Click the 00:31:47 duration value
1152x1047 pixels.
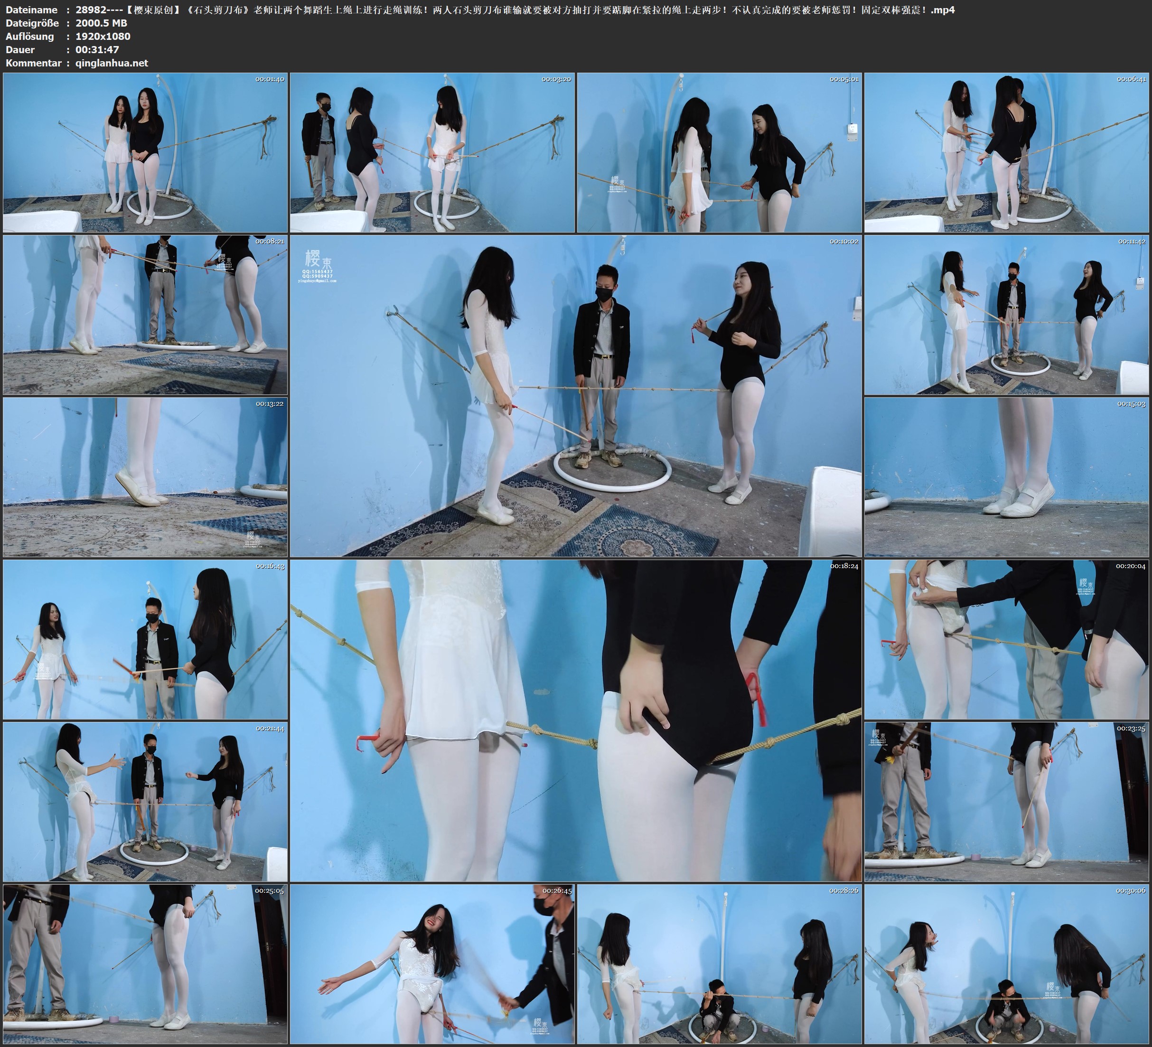[x=97, y=50]
